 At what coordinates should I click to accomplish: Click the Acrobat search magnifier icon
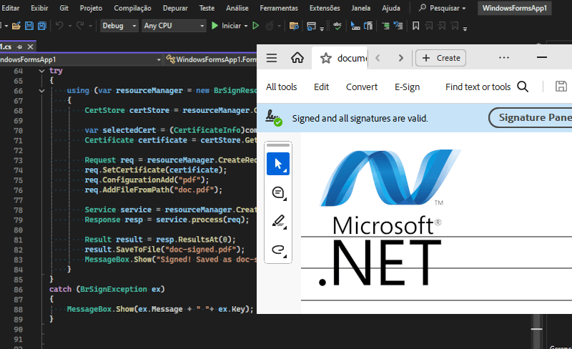pos(523,87)
